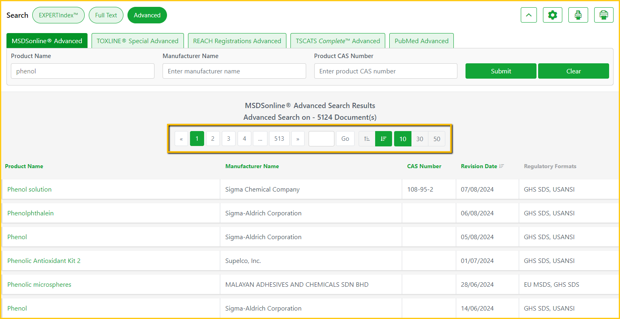The height and width of the screenshot is (319, 620).
Task: Jump to page 513 of results
Action: (x=279, y=139)
